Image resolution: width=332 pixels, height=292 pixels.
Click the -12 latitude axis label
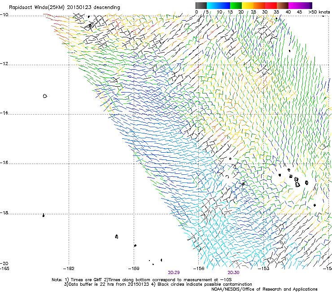point(4,64)
